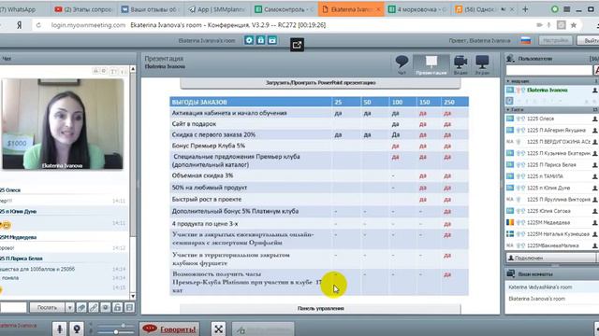
Task: Click the black pop-out window icon
Action: (298, 45)
